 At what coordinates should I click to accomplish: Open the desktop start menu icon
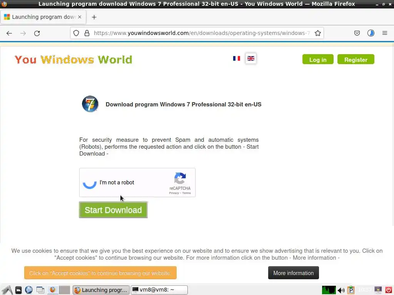coord(8,290)
